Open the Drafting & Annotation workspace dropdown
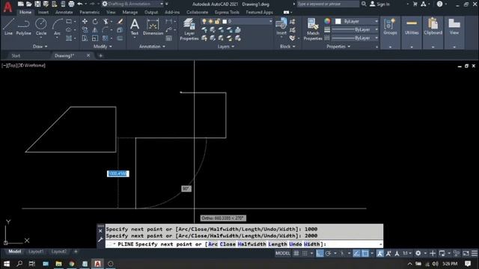479x269 pixels. [x=133, y=4]
